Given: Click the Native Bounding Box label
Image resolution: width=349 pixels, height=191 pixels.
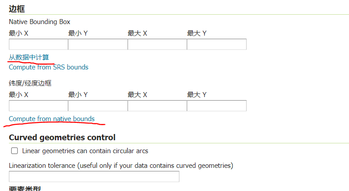Looking at the screenshot, I should tap(39, 22).
